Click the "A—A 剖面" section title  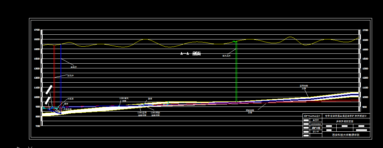(x=191, y=54)
